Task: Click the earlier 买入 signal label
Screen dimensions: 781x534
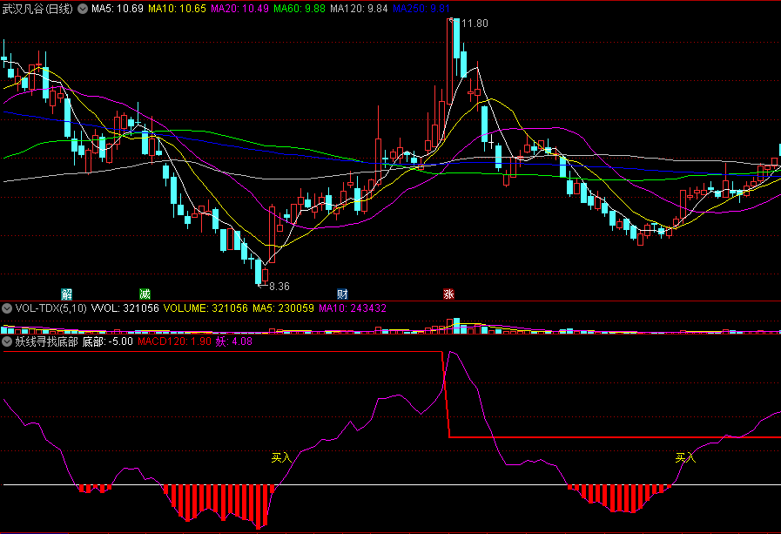Action: click(281, 458)
